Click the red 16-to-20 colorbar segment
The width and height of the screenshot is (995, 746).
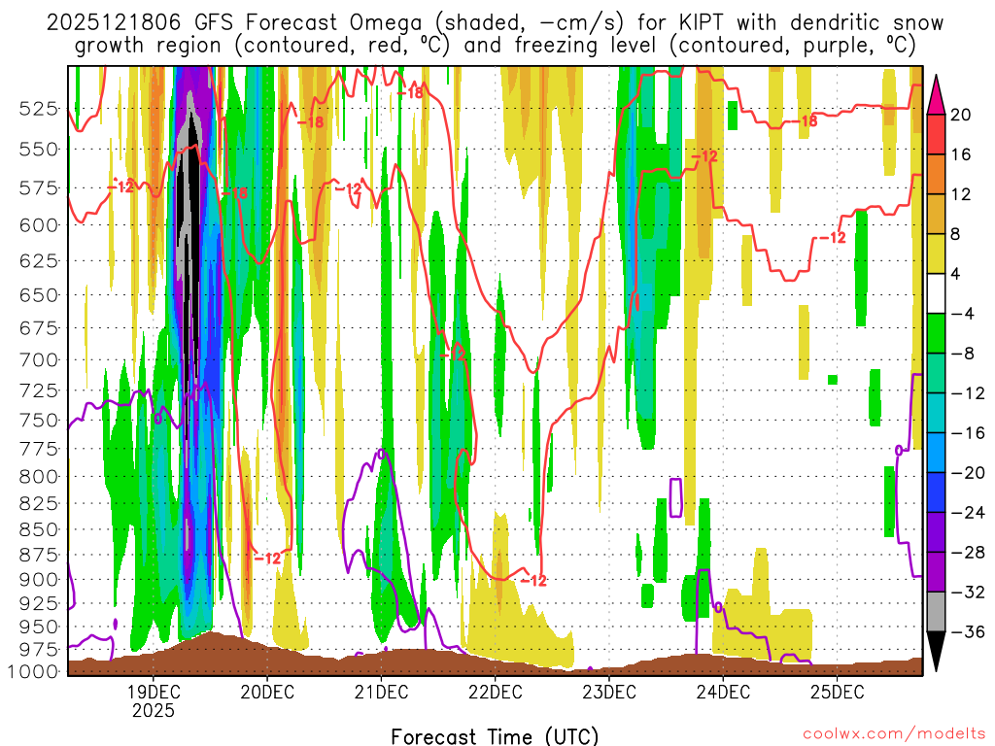(936, 134)
